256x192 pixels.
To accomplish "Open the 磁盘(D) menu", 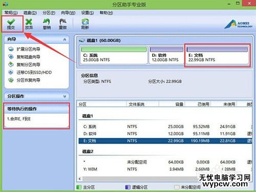I will [x=30, y=13].
